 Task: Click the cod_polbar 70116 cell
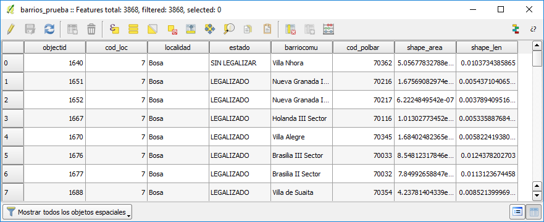point(363,118)
